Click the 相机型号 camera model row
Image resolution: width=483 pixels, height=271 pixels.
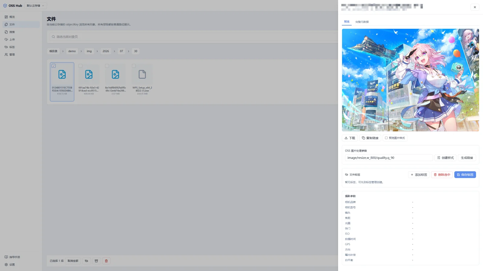[x=410, y=207]
